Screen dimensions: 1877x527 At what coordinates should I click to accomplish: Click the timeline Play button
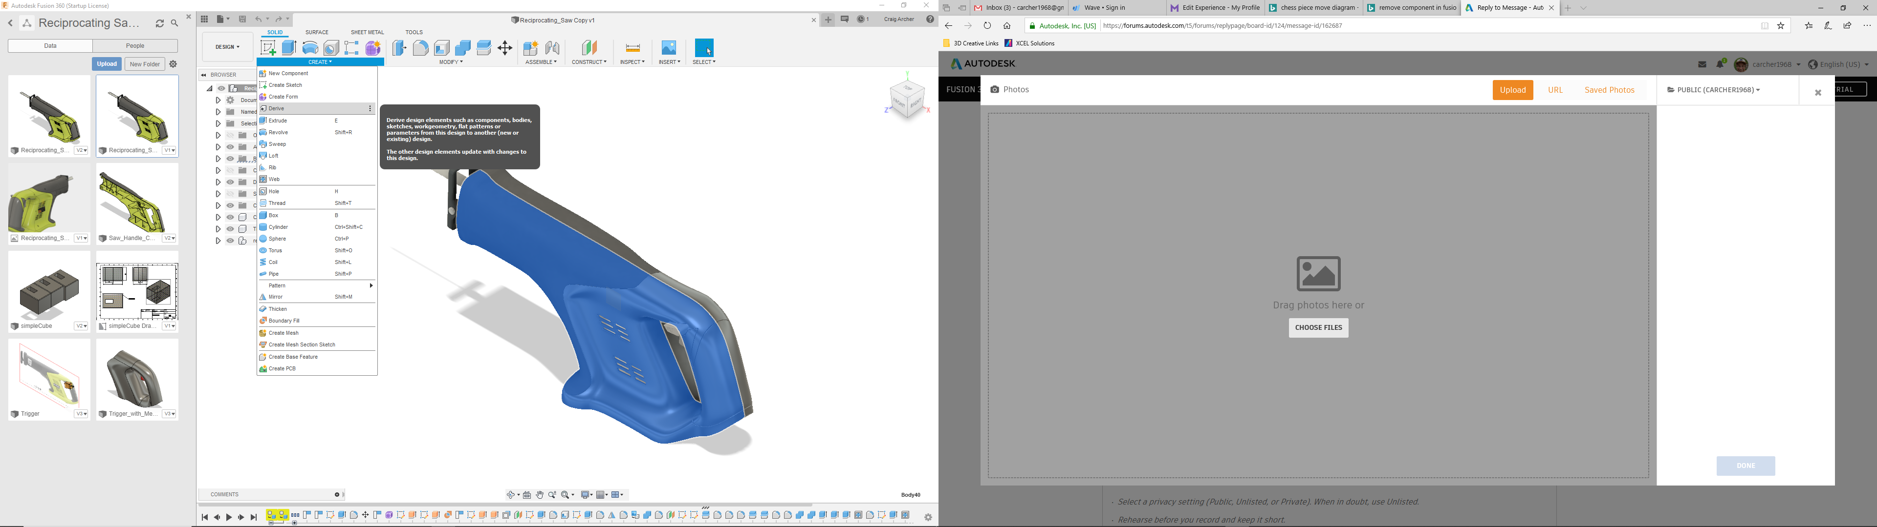(x=229, y=517)
